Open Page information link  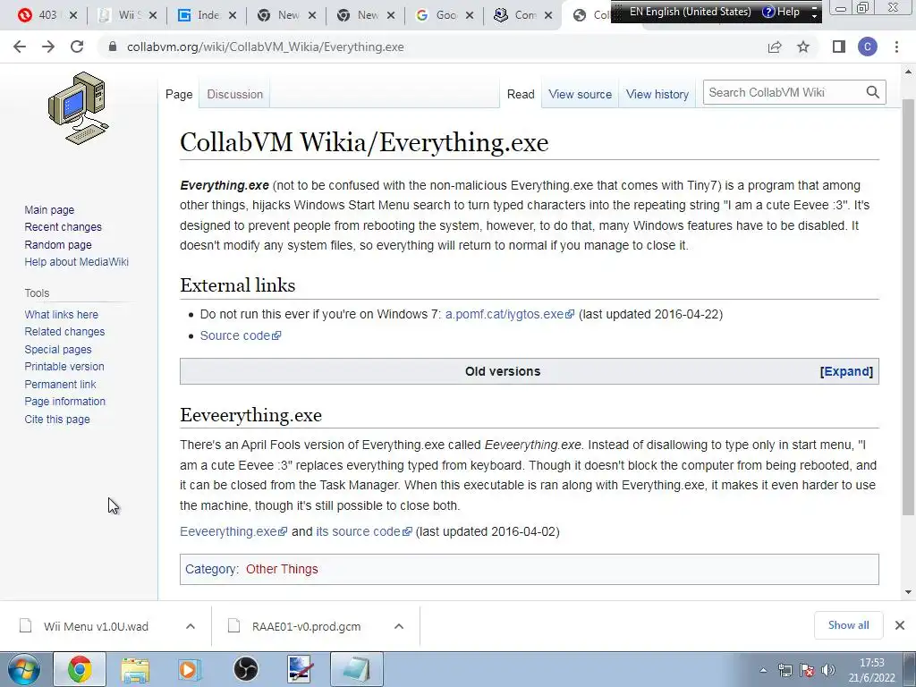(64, 402)
